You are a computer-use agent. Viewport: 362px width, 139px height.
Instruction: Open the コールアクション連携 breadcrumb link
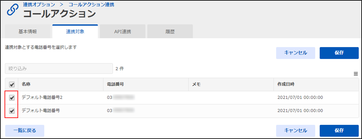click(x=91, y=5)
